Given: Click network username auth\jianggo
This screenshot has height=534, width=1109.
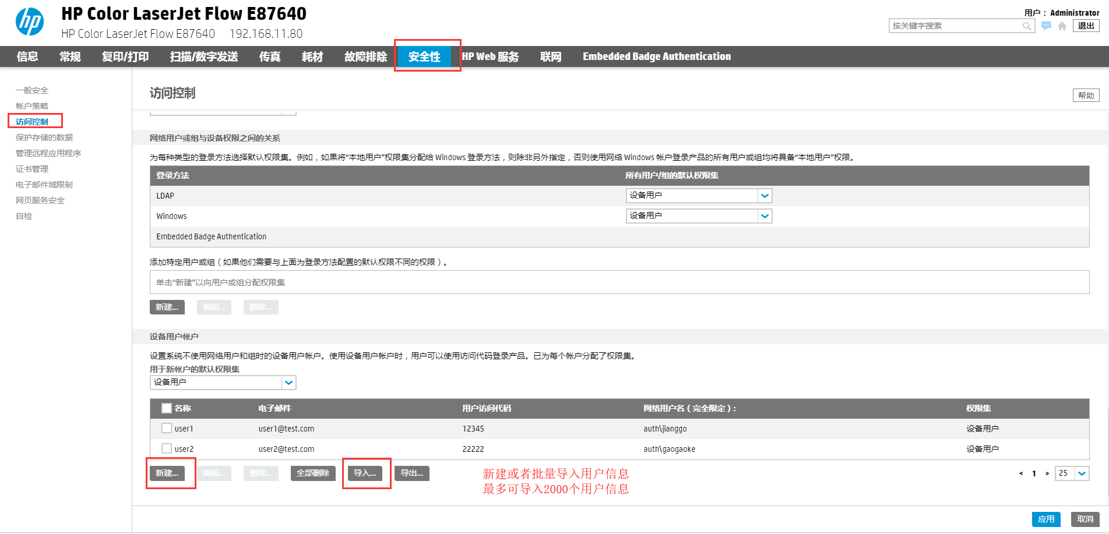Looking at the screenshot, I should 665,429.
